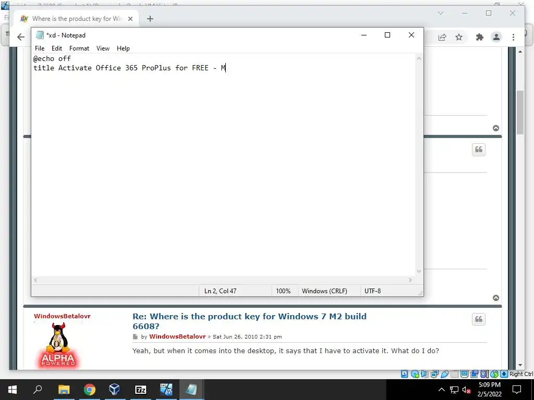Show hidden system tray icons

click(x=441, y=390)
